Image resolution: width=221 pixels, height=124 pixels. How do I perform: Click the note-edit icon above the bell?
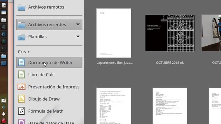coord(4,101)
